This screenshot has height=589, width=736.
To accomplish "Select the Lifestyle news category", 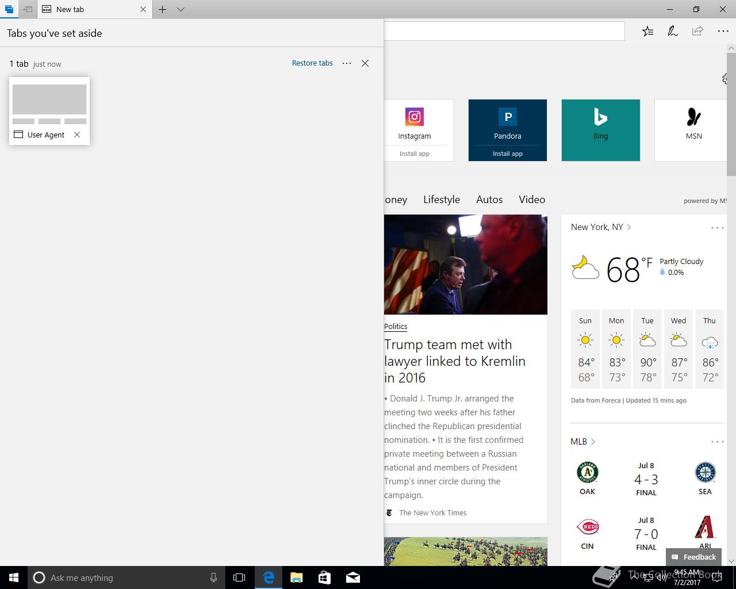I will click(x=442, y=200).
